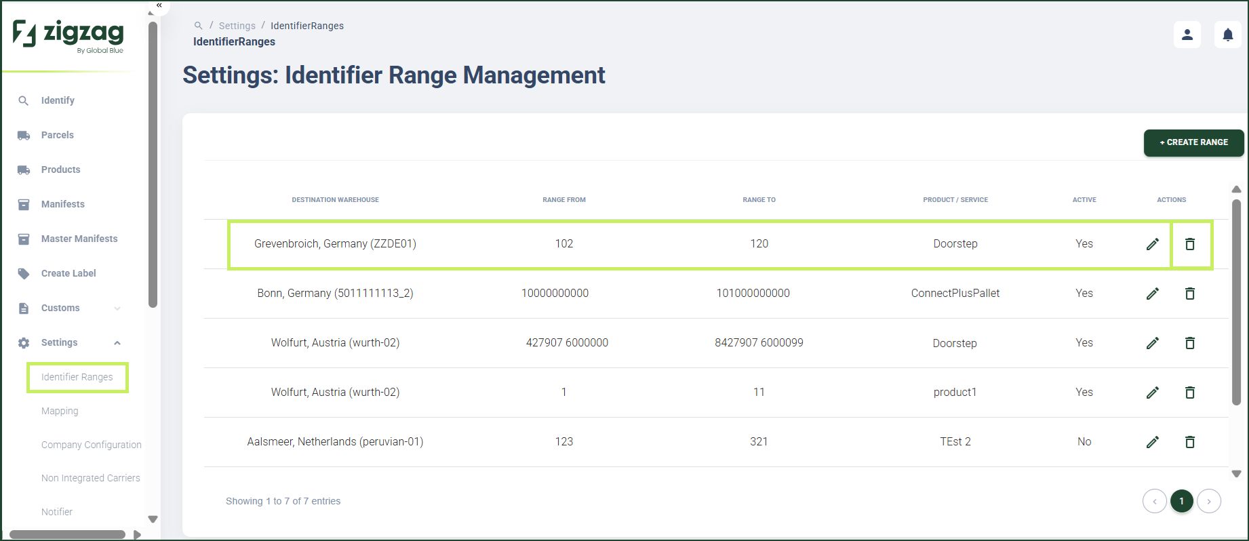Open Master Manifests in sidebar

(x=79, y=239)
